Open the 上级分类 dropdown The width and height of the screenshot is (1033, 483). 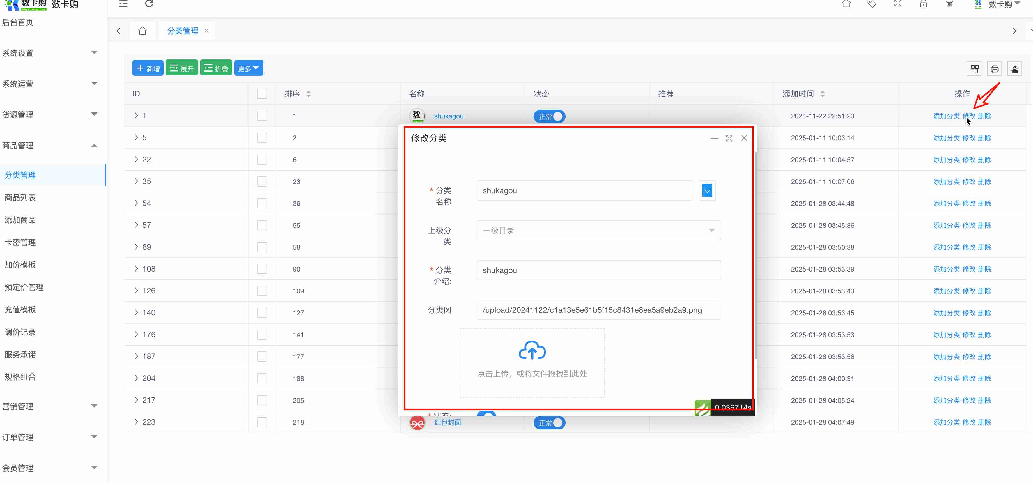(x=598, y=230)
